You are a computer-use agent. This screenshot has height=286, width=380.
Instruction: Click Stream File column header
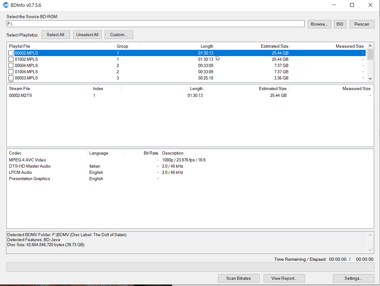[x=49, y=89]
